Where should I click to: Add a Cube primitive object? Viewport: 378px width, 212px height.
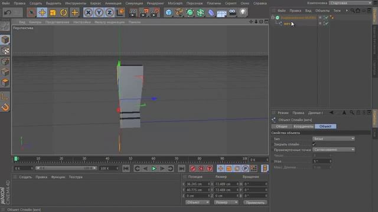pos(169,12)
